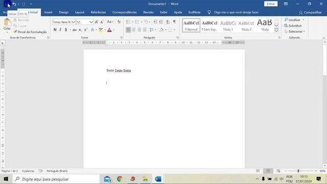Apply yellow text highlight color
This screenshot has height=184, width=327.
click(x=101, y=30)
